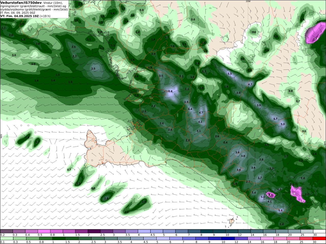Pick the lower legend swatch labeled 20
The image size is (326, 244).
293,238
